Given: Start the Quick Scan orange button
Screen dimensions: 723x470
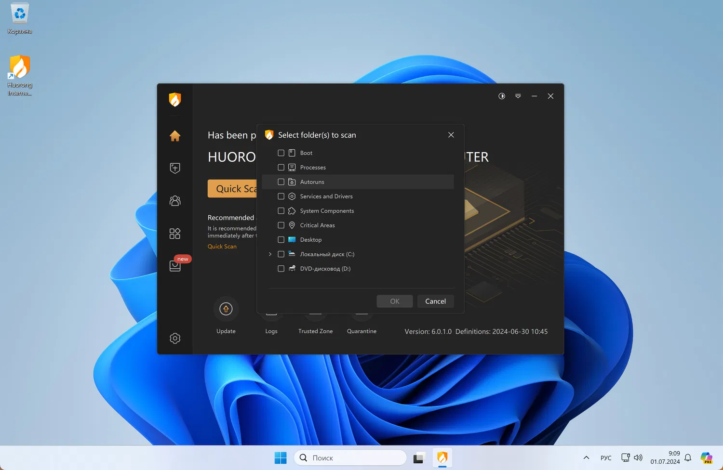Looking at the screenshot, I should click(232, 189).
